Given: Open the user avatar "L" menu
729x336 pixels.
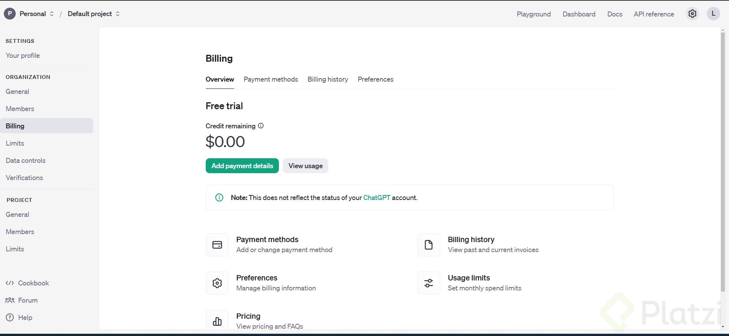Looking at the screenshot, I should (713, 14).
